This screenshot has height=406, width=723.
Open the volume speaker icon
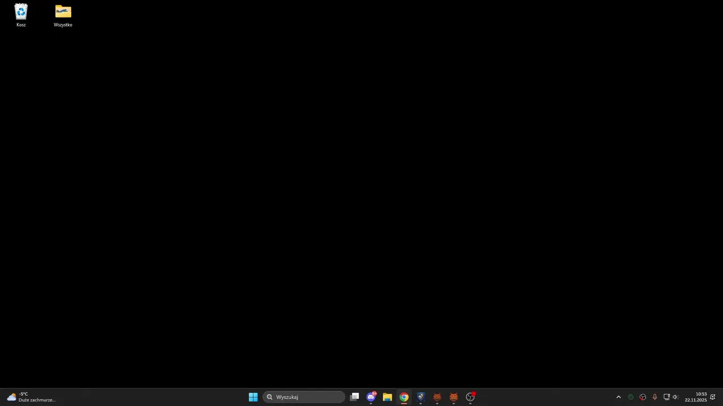(675, 397)
